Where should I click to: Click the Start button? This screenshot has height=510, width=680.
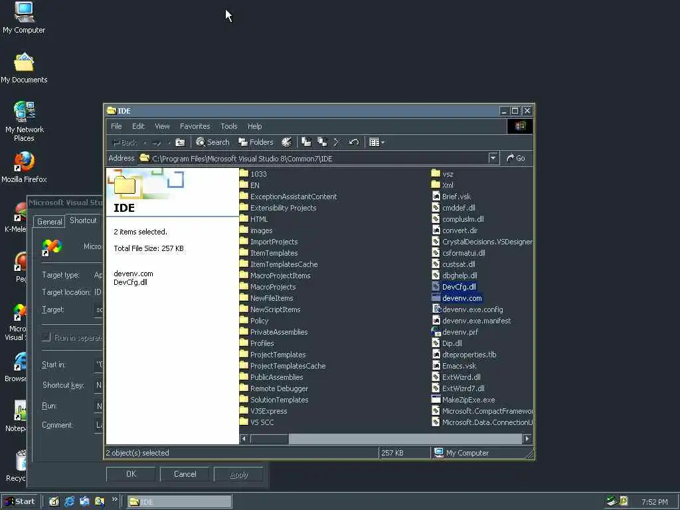point(20,501)
